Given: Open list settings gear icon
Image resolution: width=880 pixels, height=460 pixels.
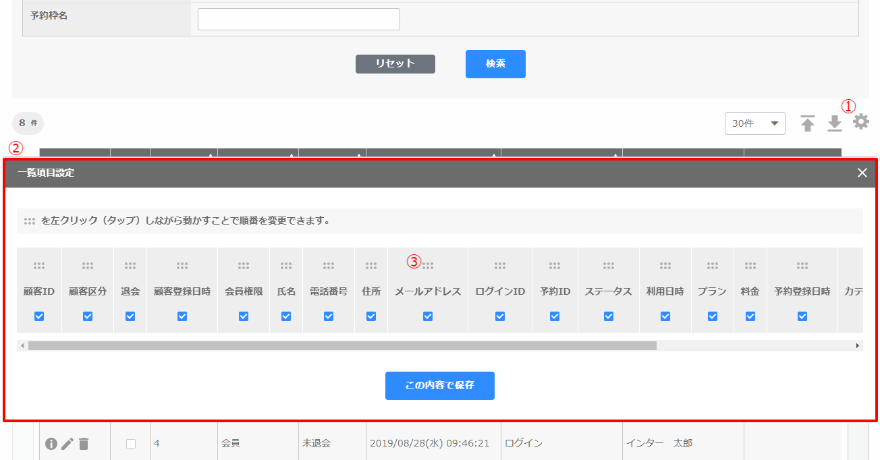Looking at the screenshot, I should pyautogui.click(x=861, y=122).
